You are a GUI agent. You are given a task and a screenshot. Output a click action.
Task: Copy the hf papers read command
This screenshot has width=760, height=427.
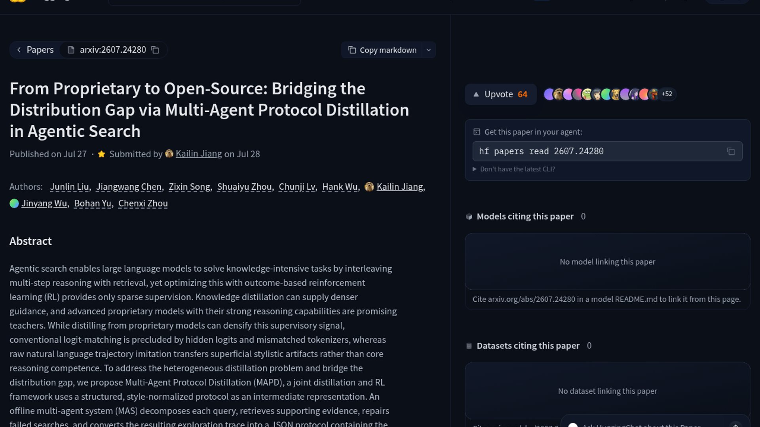click(x=731, y=151)
